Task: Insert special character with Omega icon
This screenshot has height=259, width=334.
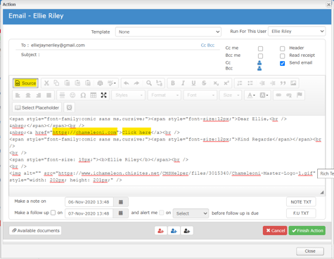Action: click(x=83, y=95)
